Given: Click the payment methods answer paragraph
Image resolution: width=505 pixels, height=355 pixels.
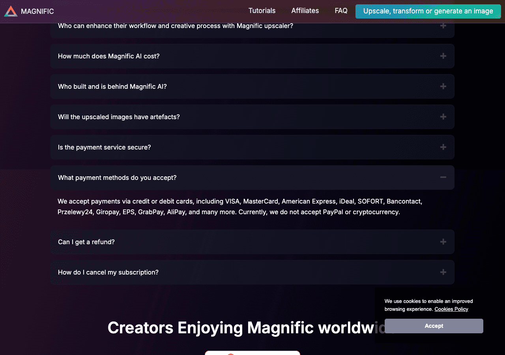Looking at the screenshot, I should click(240, 207).
